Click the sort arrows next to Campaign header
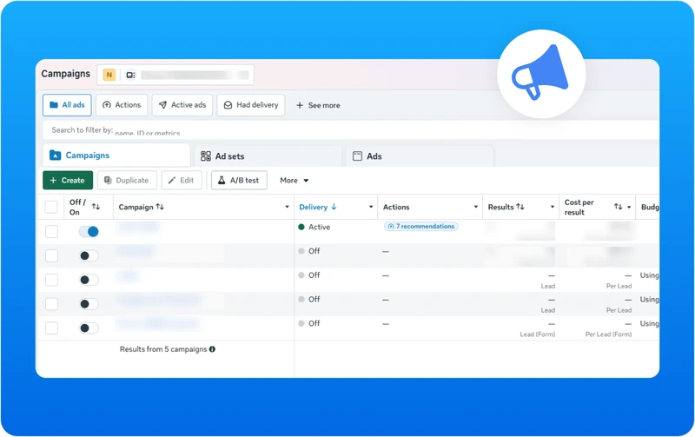The image size is (695, 437). [x=160, y=207]
